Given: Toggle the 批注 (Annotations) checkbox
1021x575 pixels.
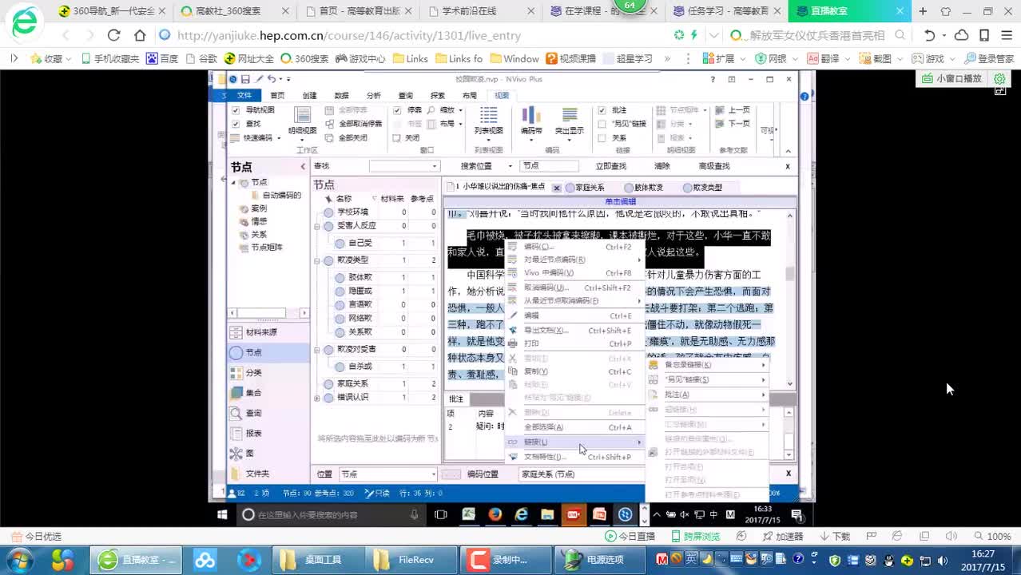Looking at the screenshot, I should (602, 110).
